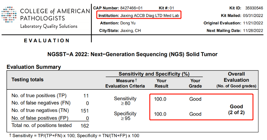Viewport: 267px width, 140px height.
Task: Click the EVALUATION heading under the logo
Action: 47,40
